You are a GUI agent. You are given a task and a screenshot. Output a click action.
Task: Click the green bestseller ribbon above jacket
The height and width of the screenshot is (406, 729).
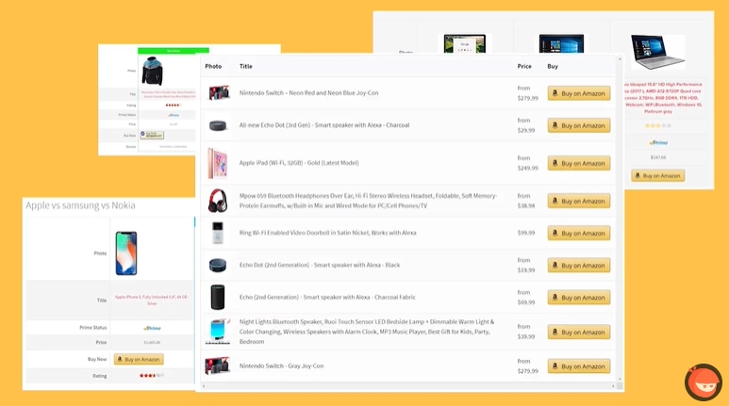click(174, 51)
